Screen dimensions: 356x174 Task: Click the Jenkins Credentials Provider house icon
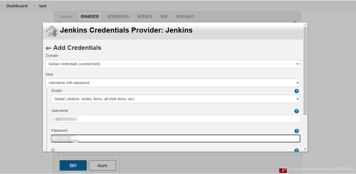click(51, 31)
